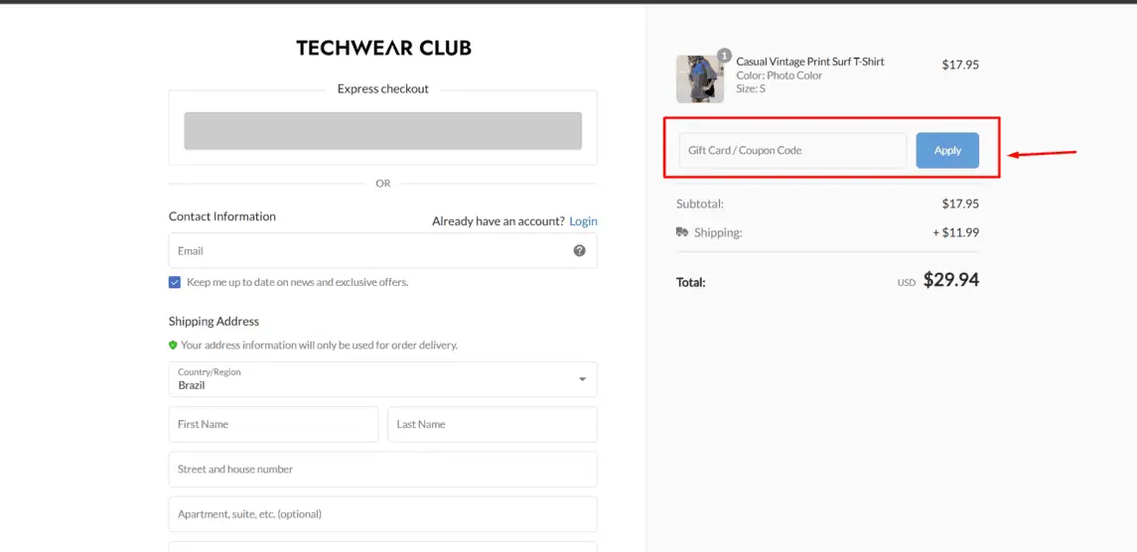
Task: Click the TECHWEAR CLUB logo
Action: coord(383,49)
